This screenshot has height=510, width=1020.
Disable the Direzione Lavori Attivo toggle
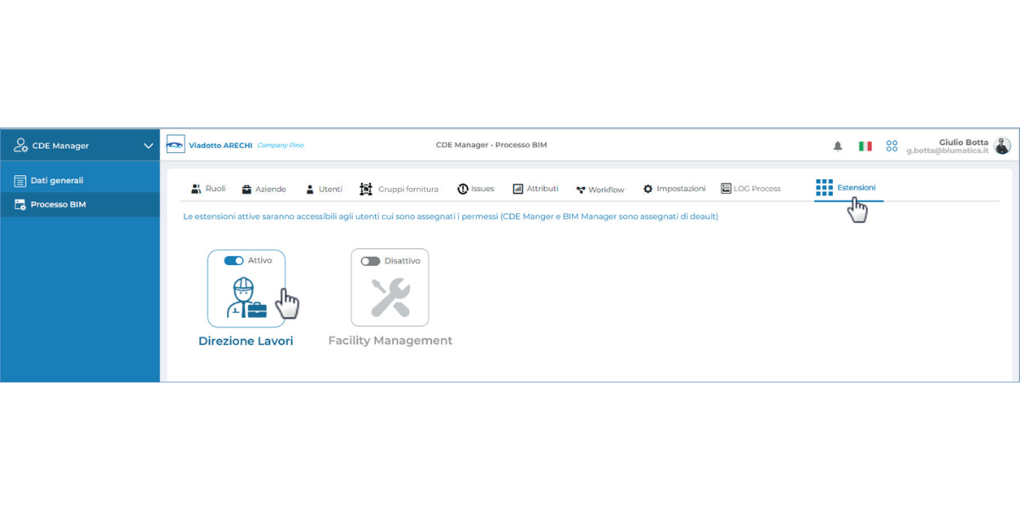pyautogui.click(x=234, y=261)
